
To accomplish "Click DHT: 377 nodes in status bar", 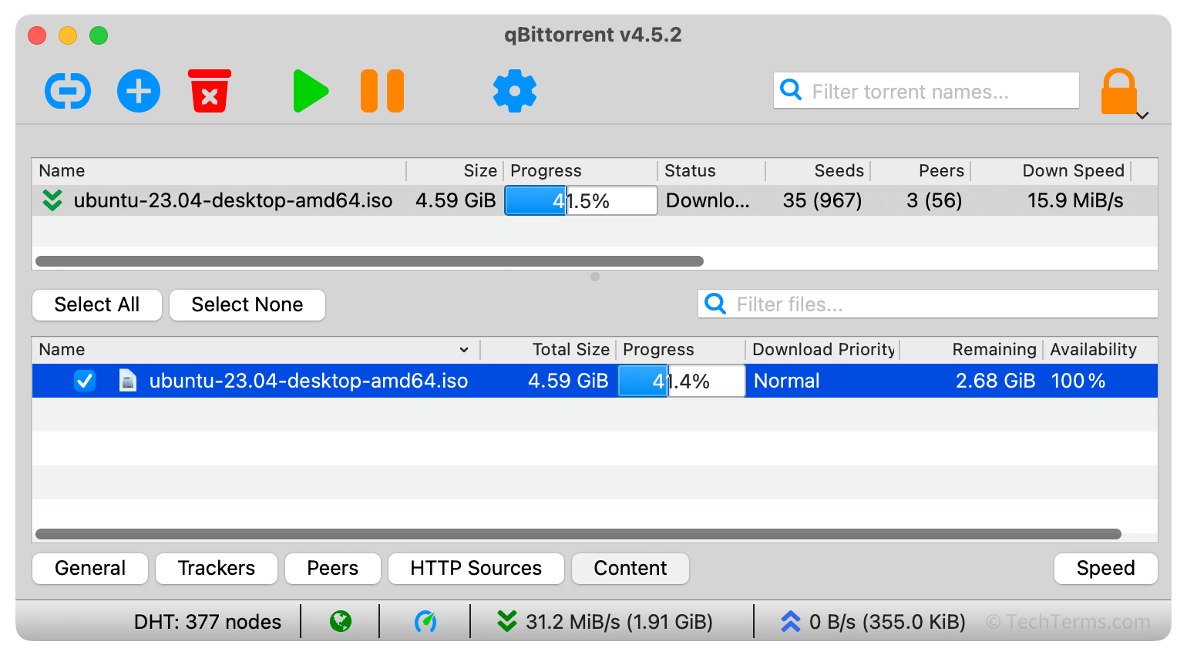I will 207,621.
